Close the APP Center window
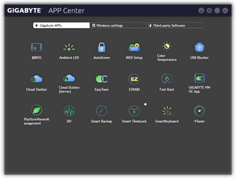 (225, 10)
